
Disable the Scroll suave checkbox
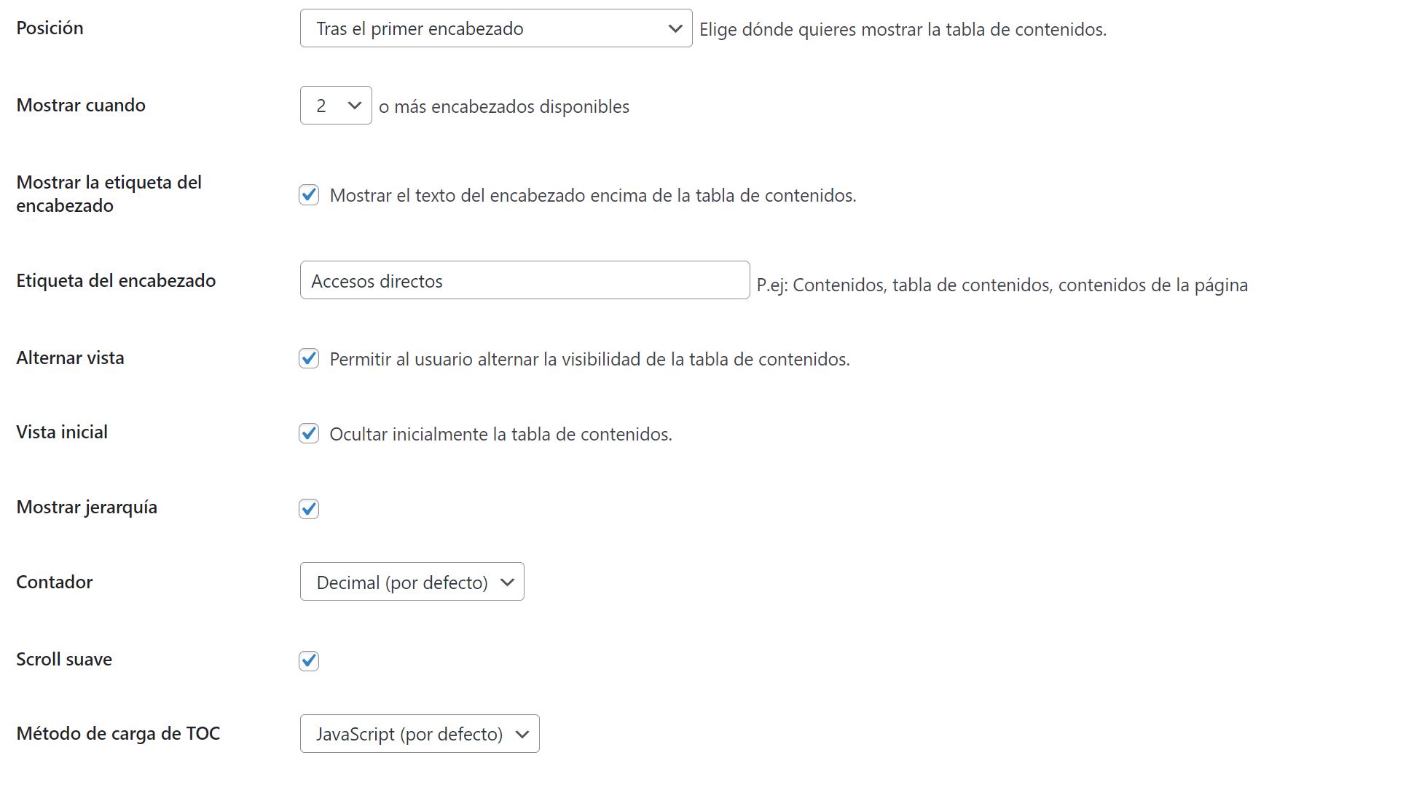(309, 660)
